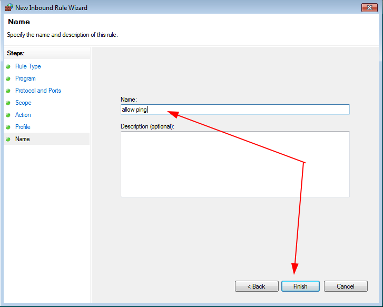Click the 'Description (optional):' label
Screen dimensions: 383x307
[x=148, y=126]
